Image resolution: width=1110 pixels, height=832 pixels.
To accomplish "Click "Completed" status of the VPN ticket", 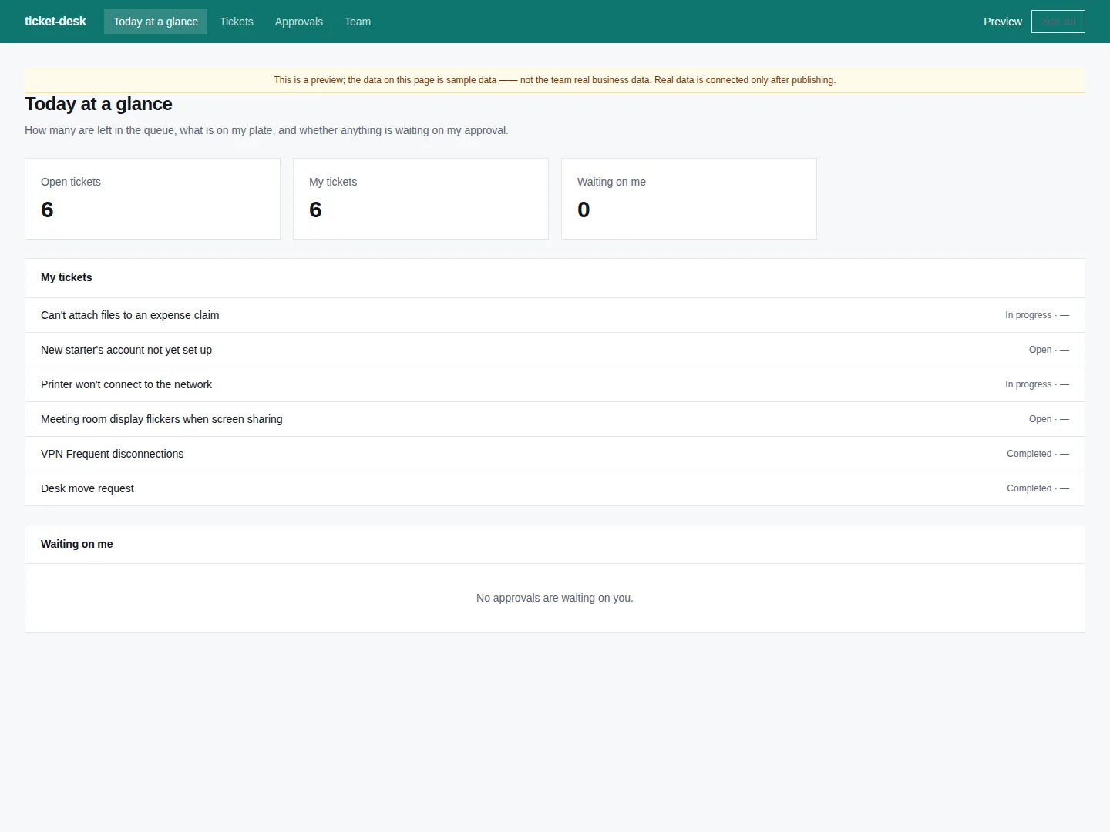I will (x=1029, y=454).
